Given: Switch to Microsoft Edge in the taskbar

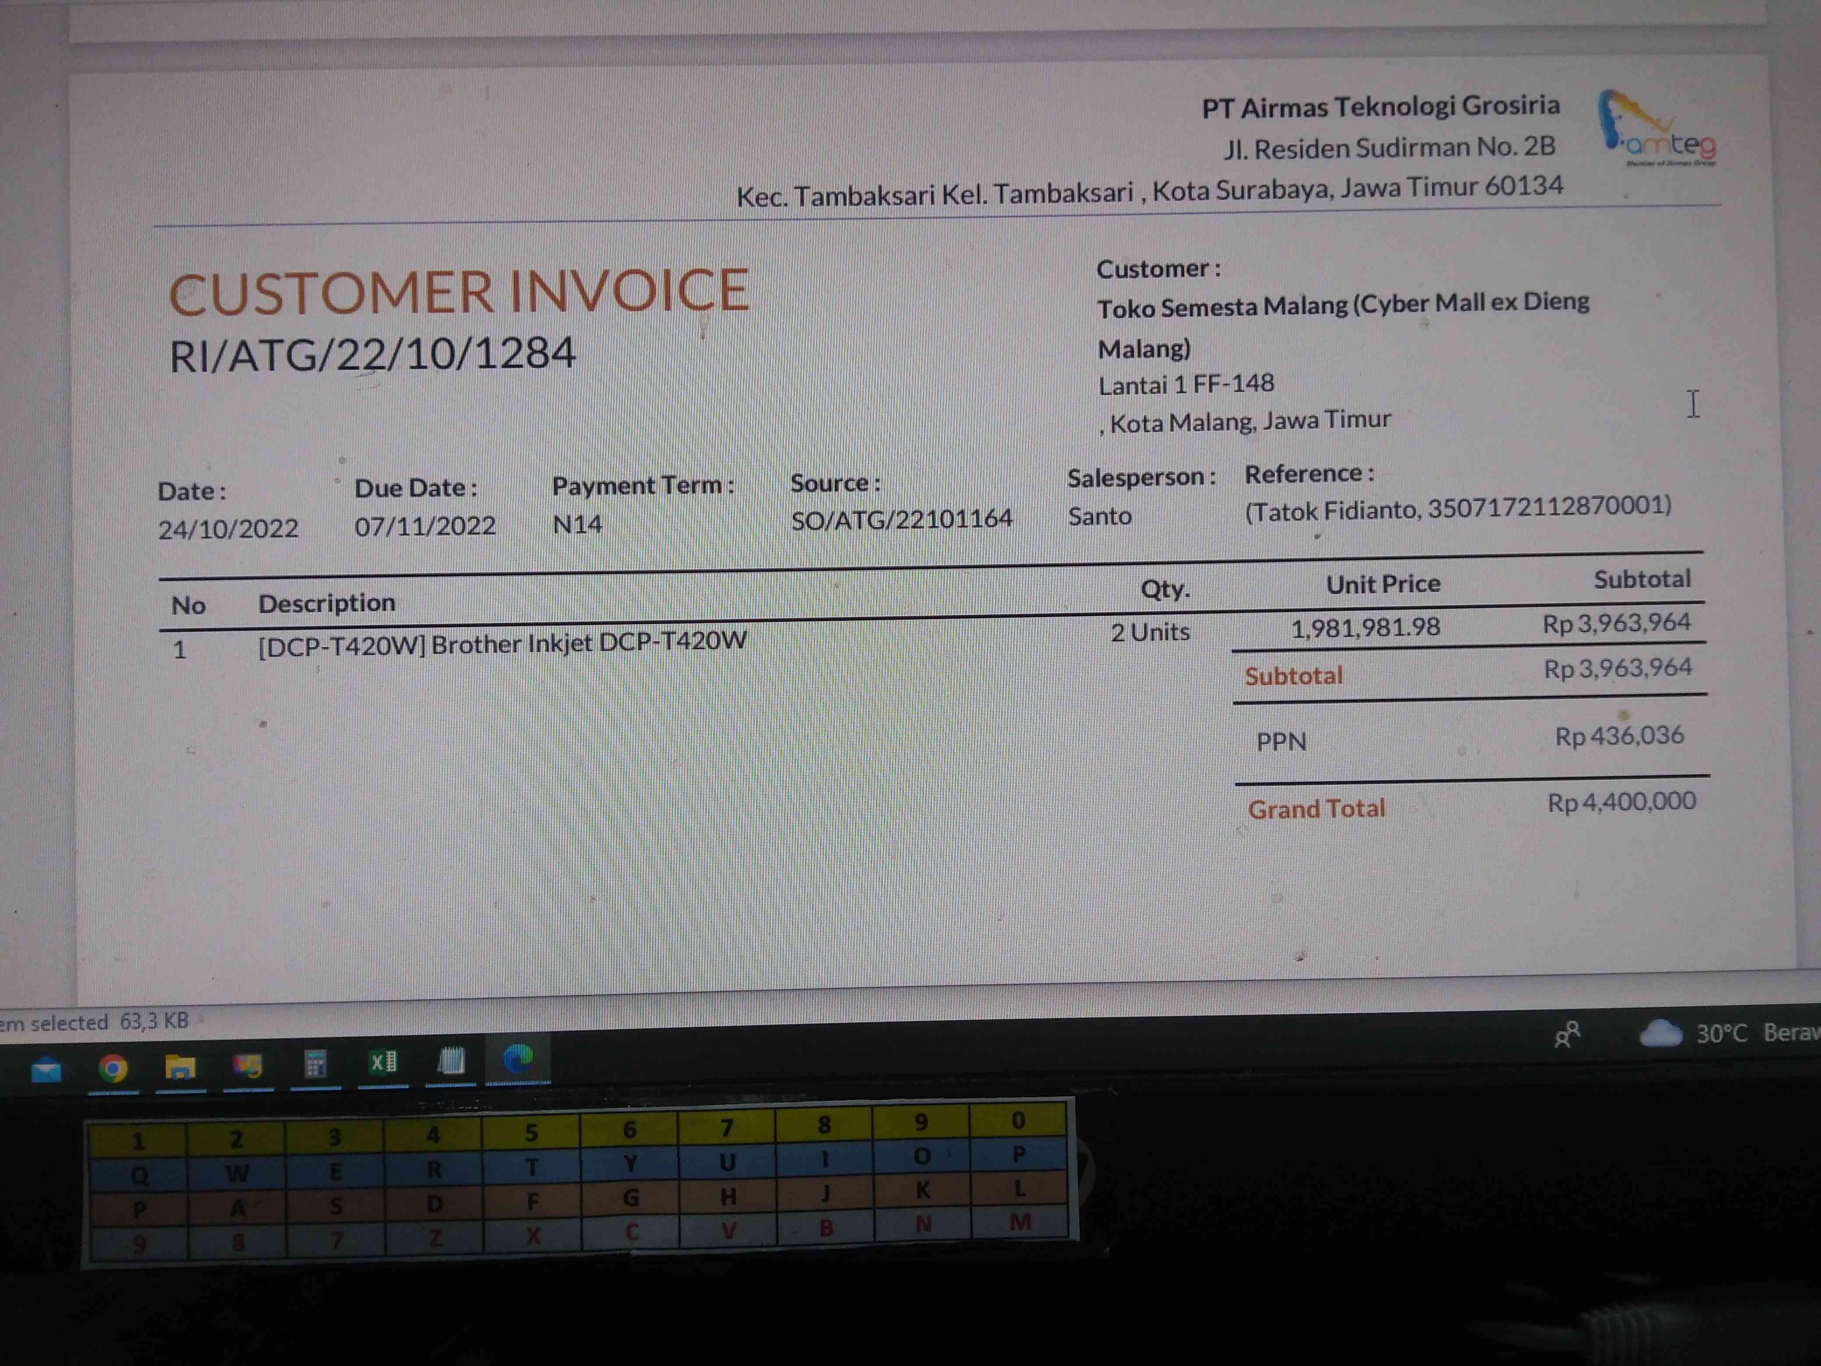Looking at the screenshot, I should [518, 1058].
